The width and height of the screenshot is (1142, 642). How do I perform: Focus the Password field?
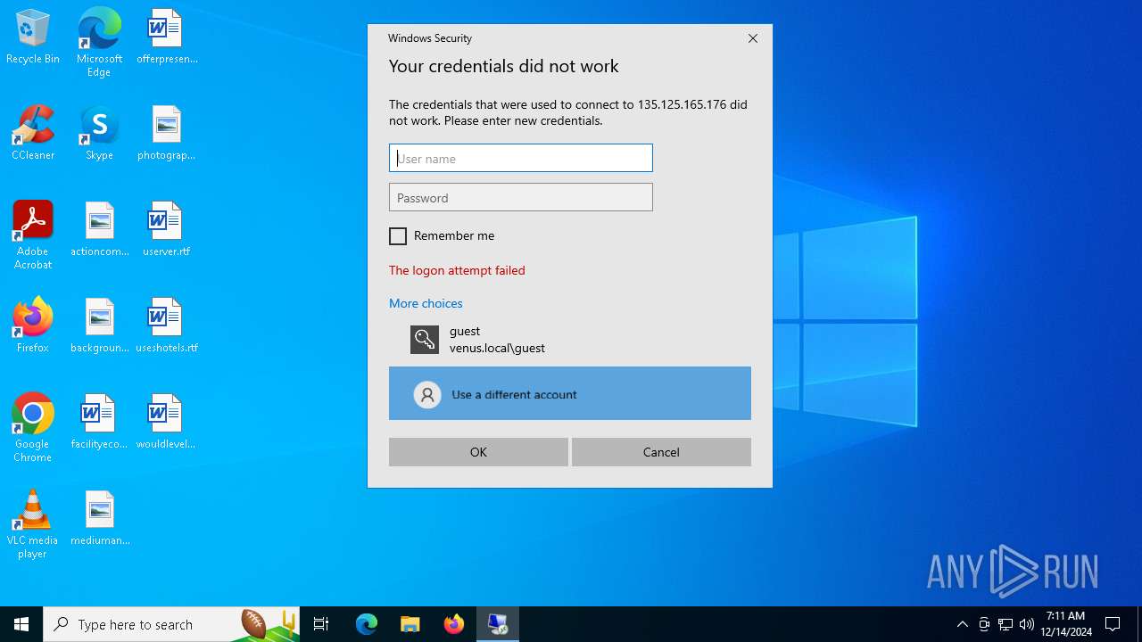point(521,197)
